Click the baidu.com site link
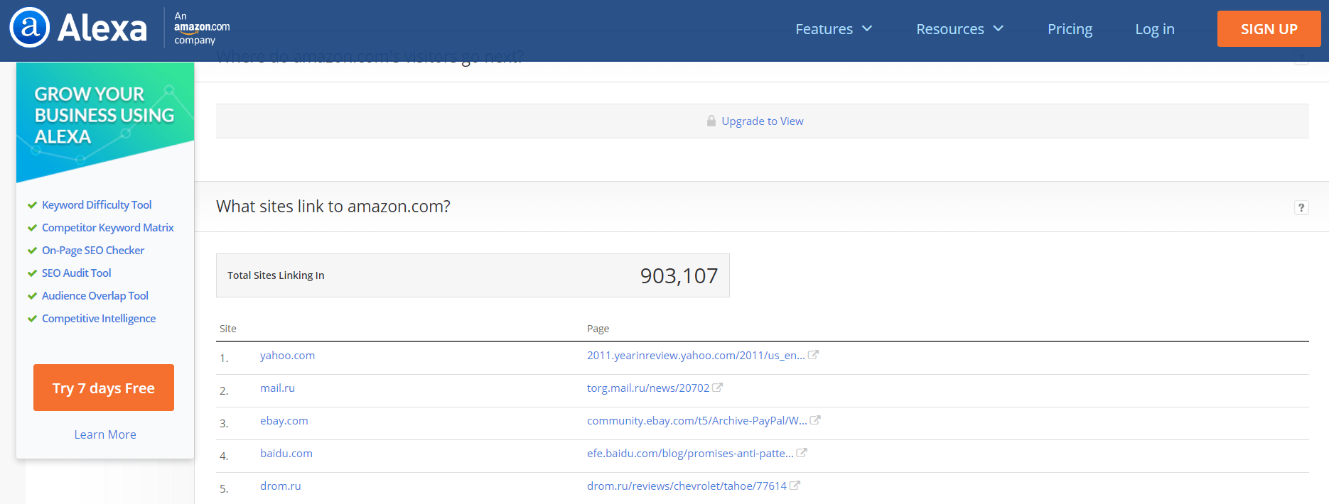 pyautogui.click(x=286, y=454)
